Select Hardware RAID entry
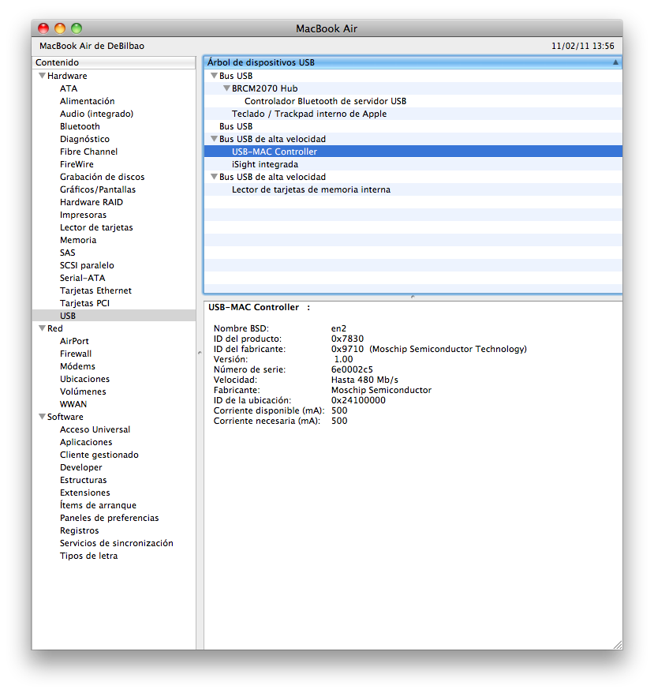The width and height of the screenshot is (654, 693). point(92,202)
